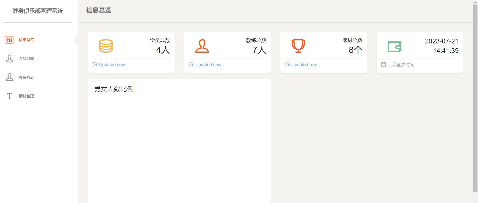The height and width of the screenshot is (203, 478).
Task: Click Updated now under 教练总数
Action: point(208,65)
